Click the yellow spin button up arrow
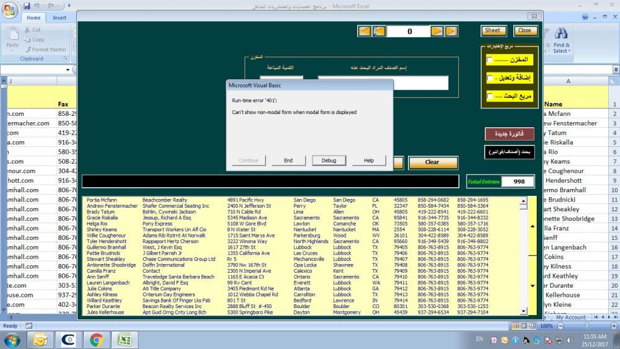 click(533, 226)
